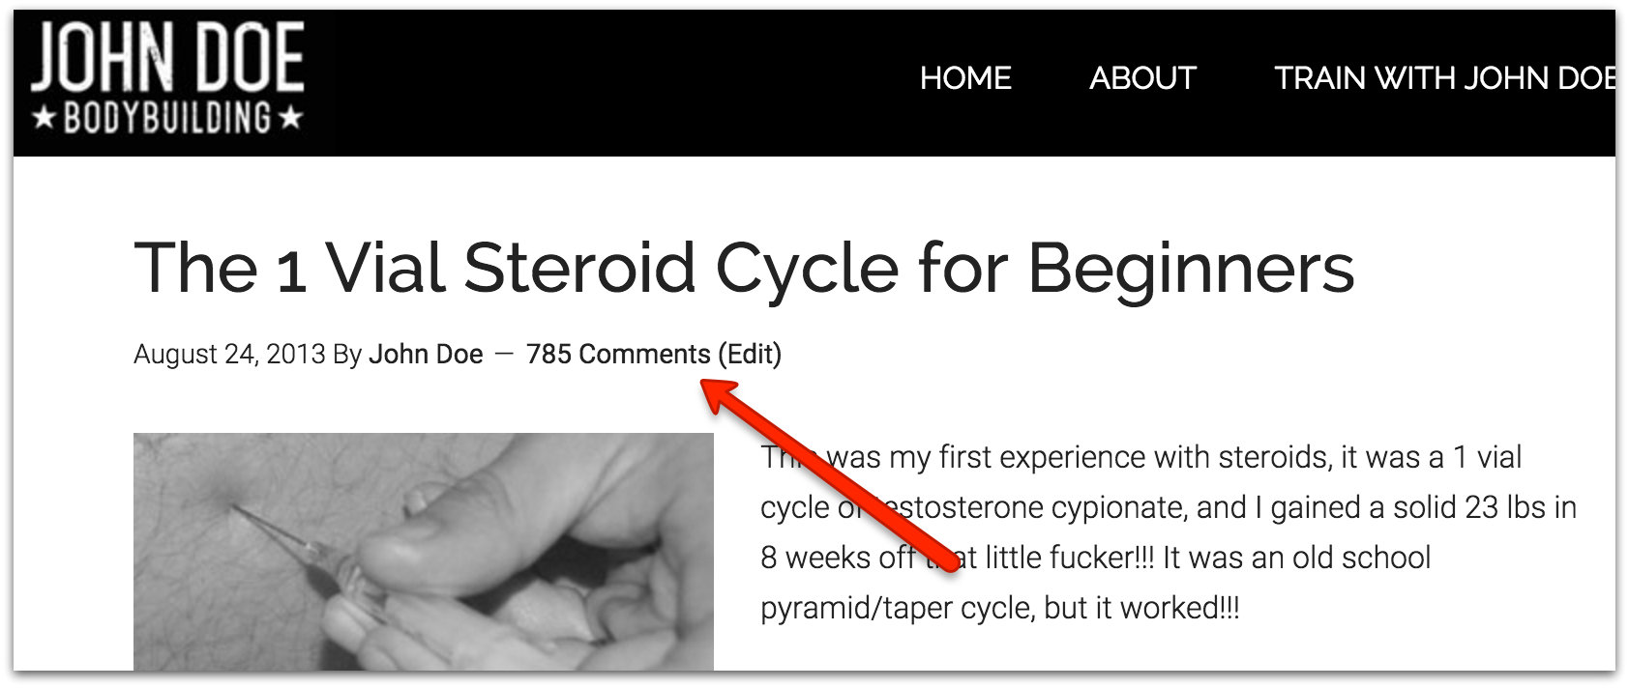Select the August 24, 2013 post date
This screenshot has width=1629, height=688.
229,354
